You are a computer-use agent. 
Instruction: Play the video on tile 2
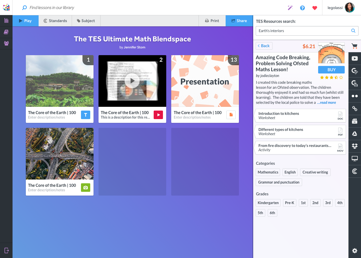point(132,81)
